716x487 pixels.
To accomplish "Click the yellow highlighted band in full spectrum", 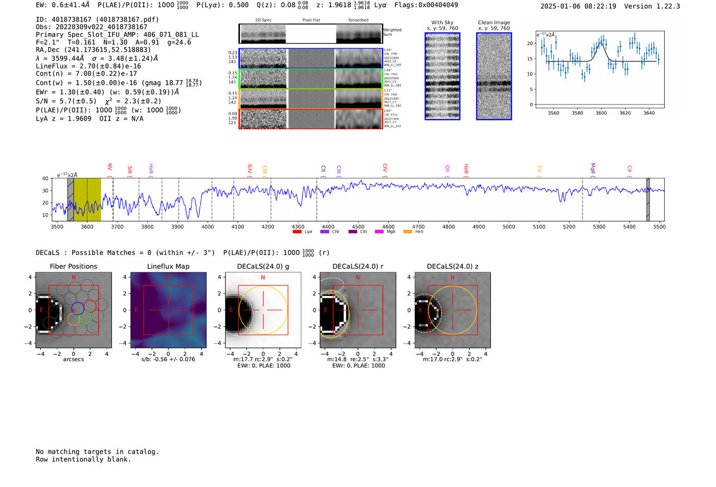I will (x=87, y=199).
